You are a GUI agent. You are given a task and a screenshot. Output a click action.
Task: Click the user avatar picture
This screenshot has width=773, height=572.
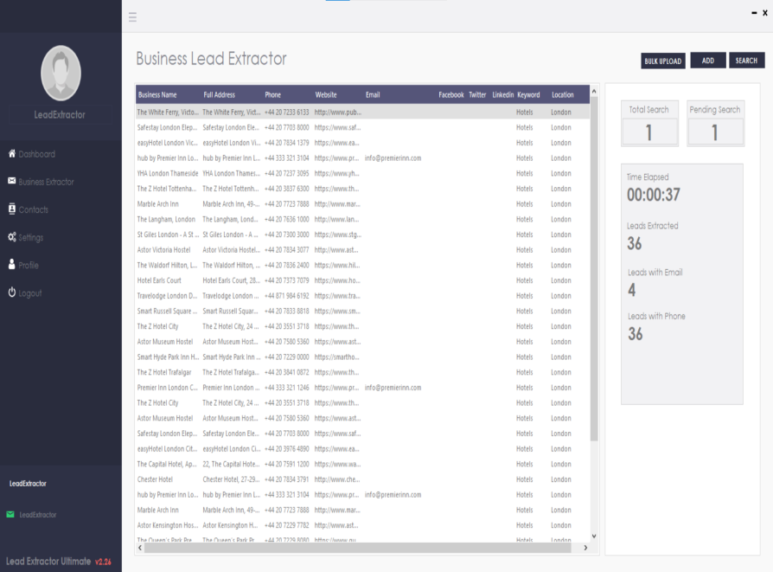point(61,73)
